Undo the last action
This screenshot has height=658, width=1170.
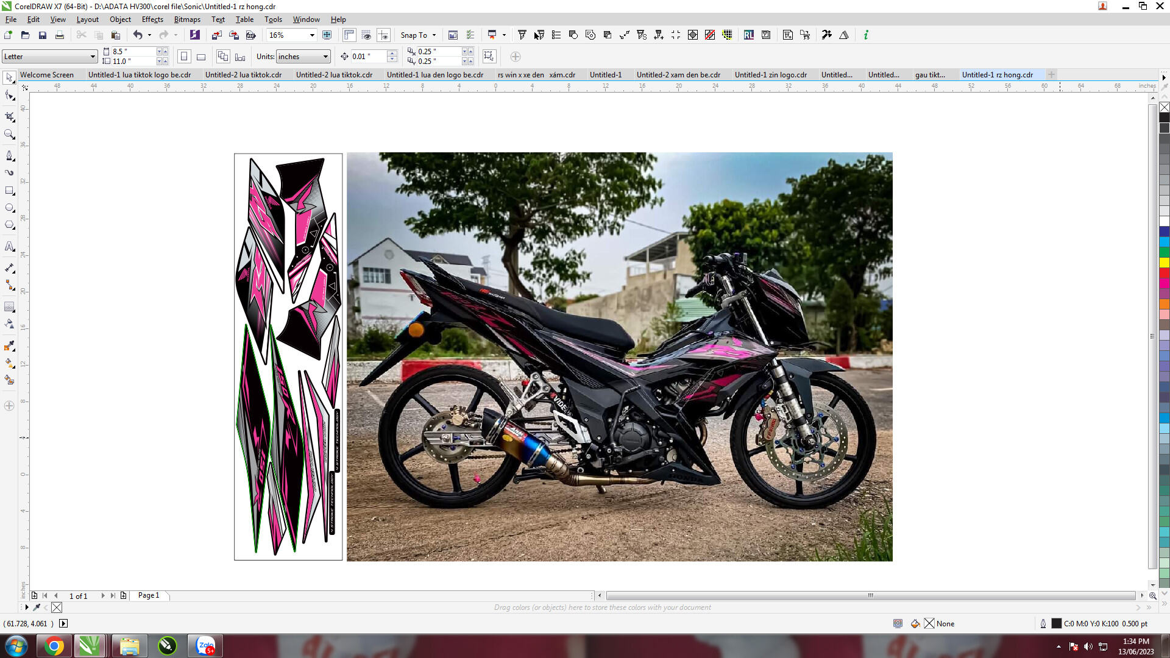[138, 35]
